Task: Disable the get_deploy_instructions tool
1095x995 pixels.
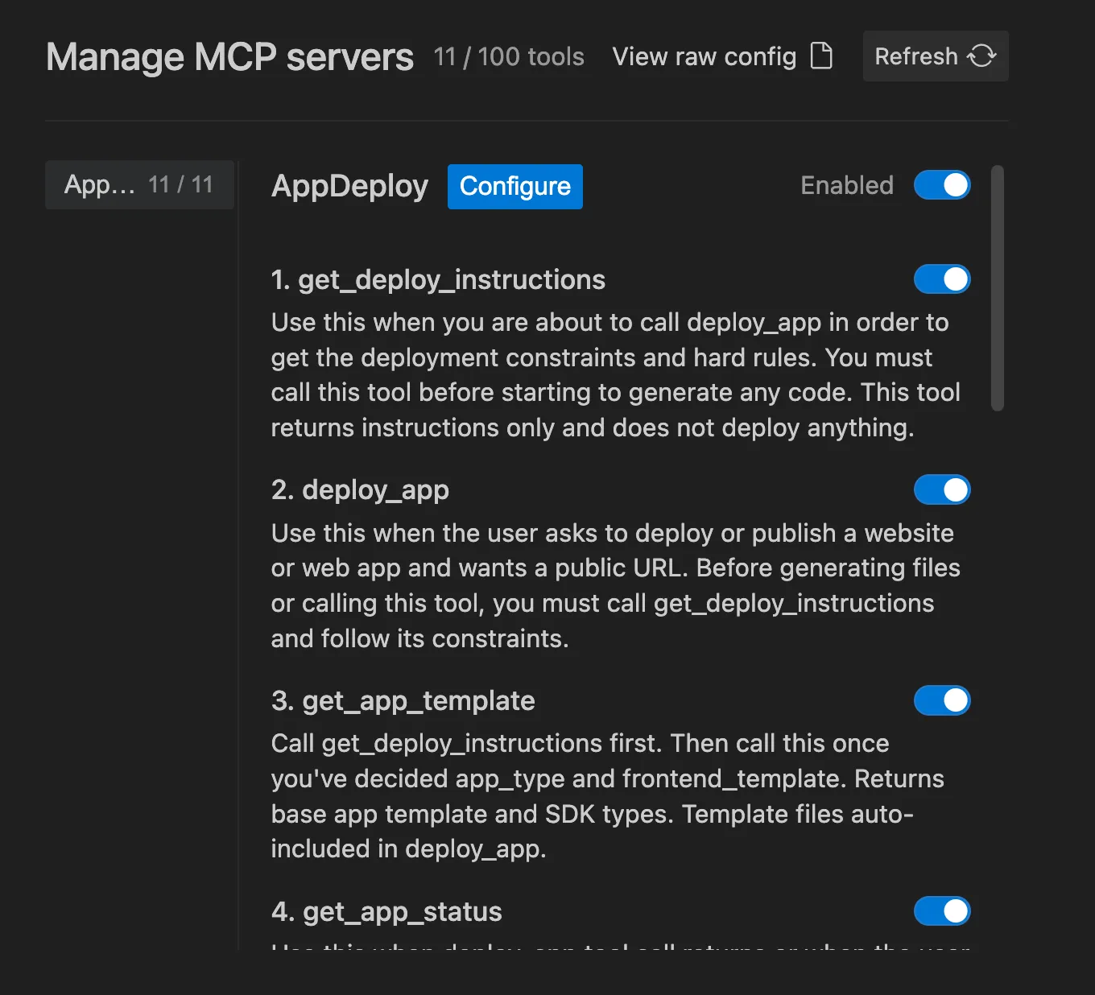Action: click(x=942, y=279)
